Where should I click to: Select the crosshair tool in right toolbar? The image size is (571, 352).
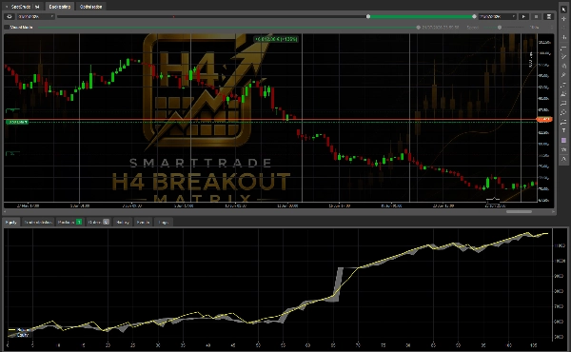coord(563,19)
